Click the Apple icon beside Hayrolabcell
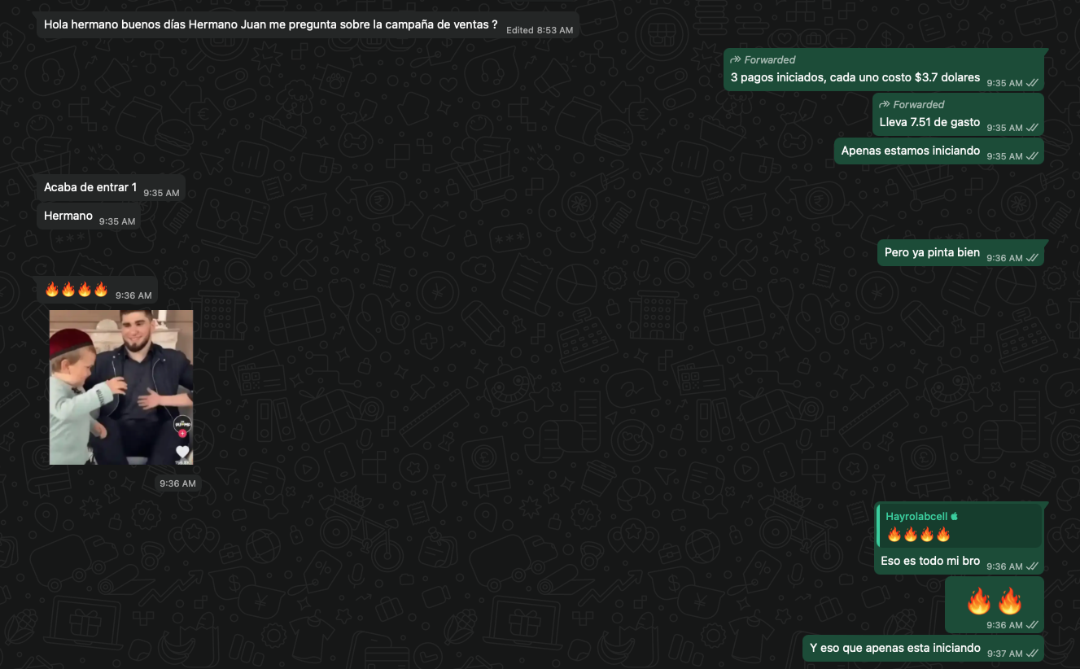The height and width of the screenshot is (669, 1080). pyautogui.click(x=955, y=516)
